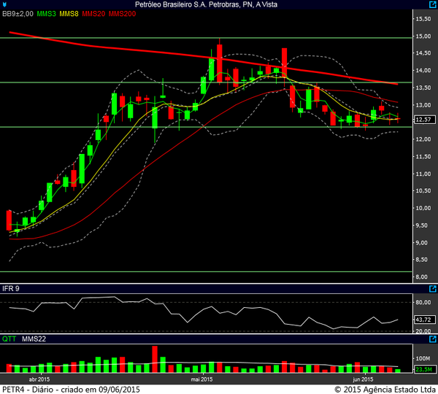Click the QTT volume panel label
This screenshot has width=438, height=394.
[9, 339]
